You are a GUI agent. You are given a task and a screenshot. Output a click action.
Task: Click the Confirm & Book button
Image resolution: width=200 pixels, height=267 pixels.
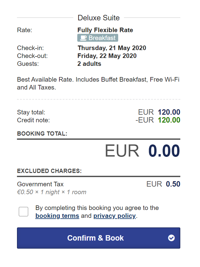click(99, 238)
